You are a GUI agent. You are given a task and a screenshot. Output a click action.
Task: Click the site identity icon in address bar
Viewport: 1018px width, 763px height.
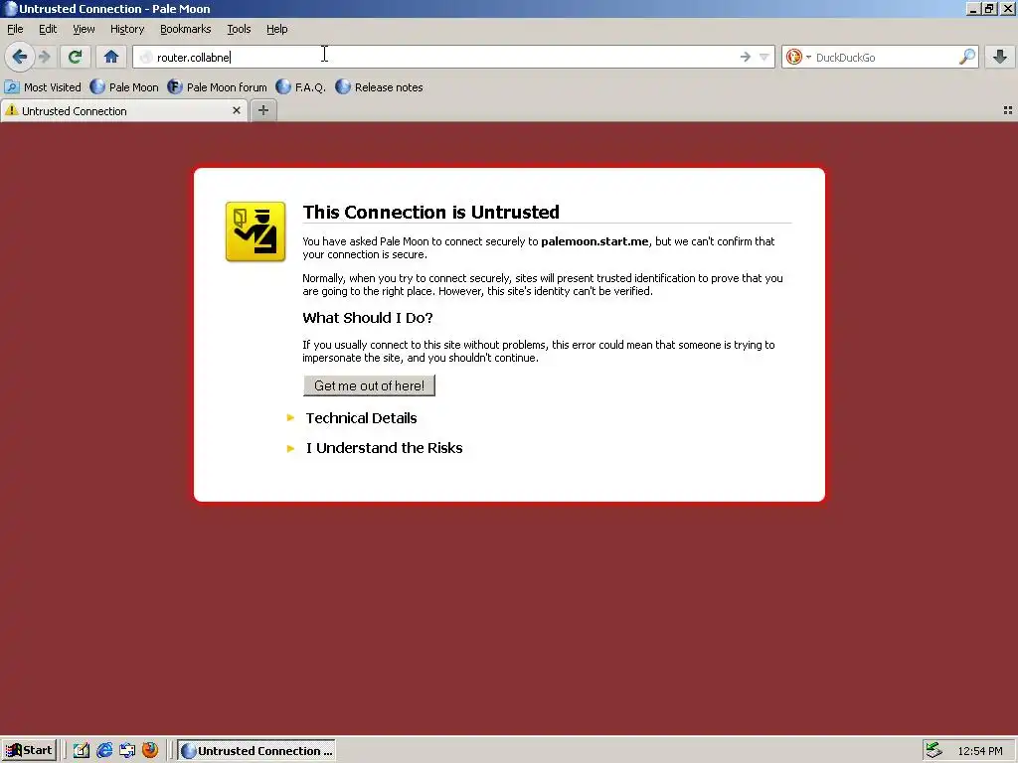click(x=146, y=57)
